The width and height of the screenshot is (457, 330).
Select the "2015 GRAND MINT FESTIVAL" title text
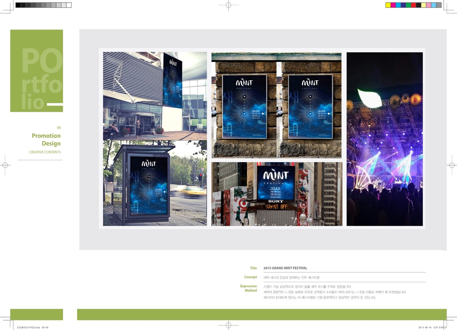(285, 268)
